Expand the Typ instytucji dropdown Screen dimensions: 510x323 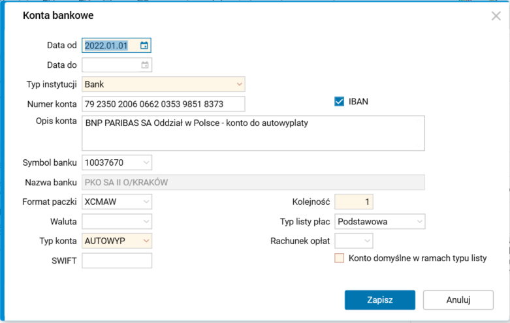[239, 84]
